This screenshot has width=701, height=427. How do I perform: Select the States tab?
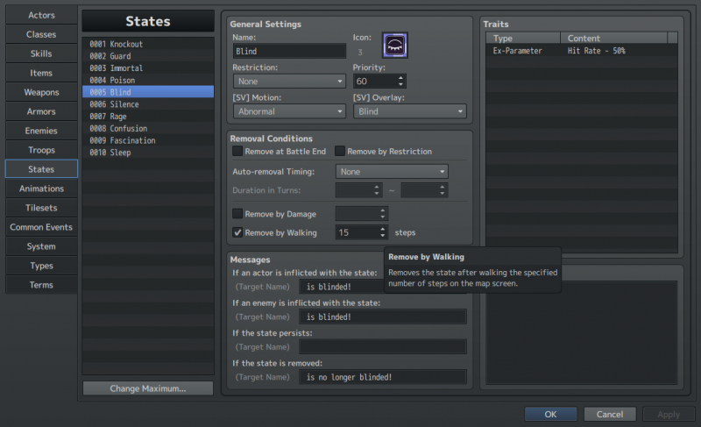[41, 169]
